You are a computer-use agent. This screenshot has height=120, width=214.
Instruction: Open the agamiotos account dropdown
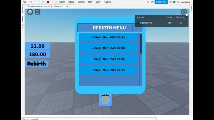(x=186, y=2)
